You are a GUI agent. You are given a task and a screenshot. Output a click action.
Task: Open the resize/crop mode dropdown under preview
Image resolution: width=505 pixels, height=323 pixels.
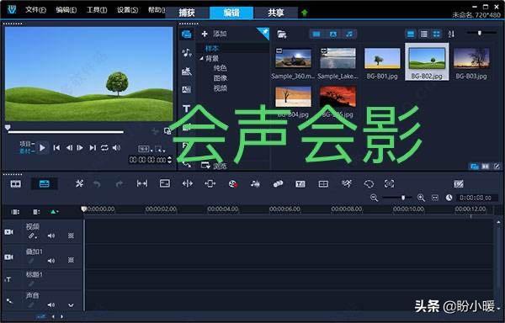160,149
